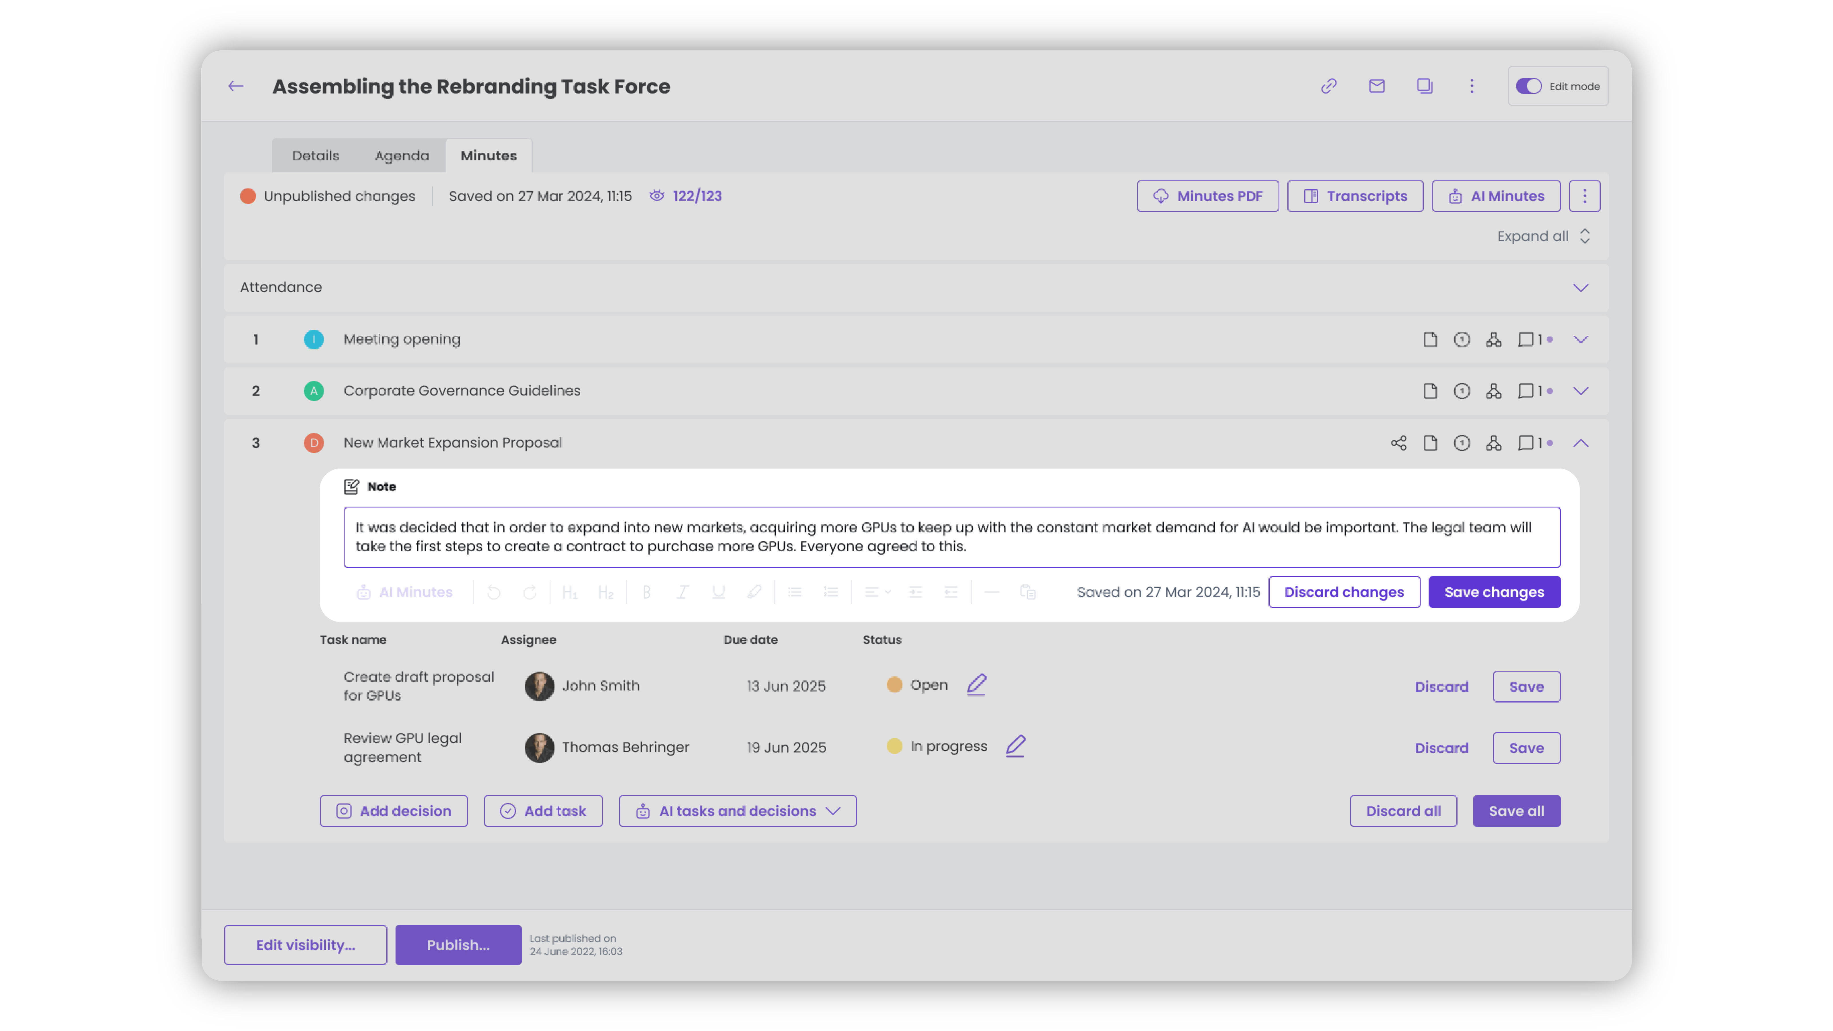The image size is (1833, 1031).
Task: Edit status pencil icon for John Smith's task
Action: 976,684
